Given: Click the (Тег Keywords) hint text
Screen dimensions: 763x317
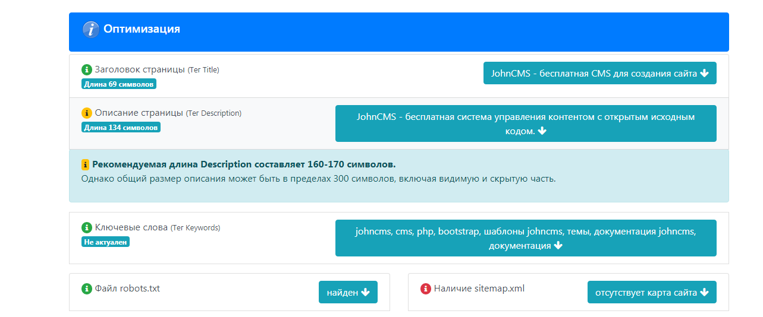Looking at the screenshot, I should pos(195,228).
